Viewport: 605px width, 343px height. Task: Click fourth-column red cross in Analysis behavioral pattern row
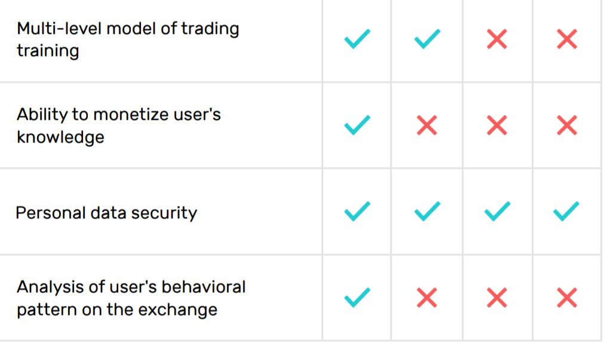567,298
